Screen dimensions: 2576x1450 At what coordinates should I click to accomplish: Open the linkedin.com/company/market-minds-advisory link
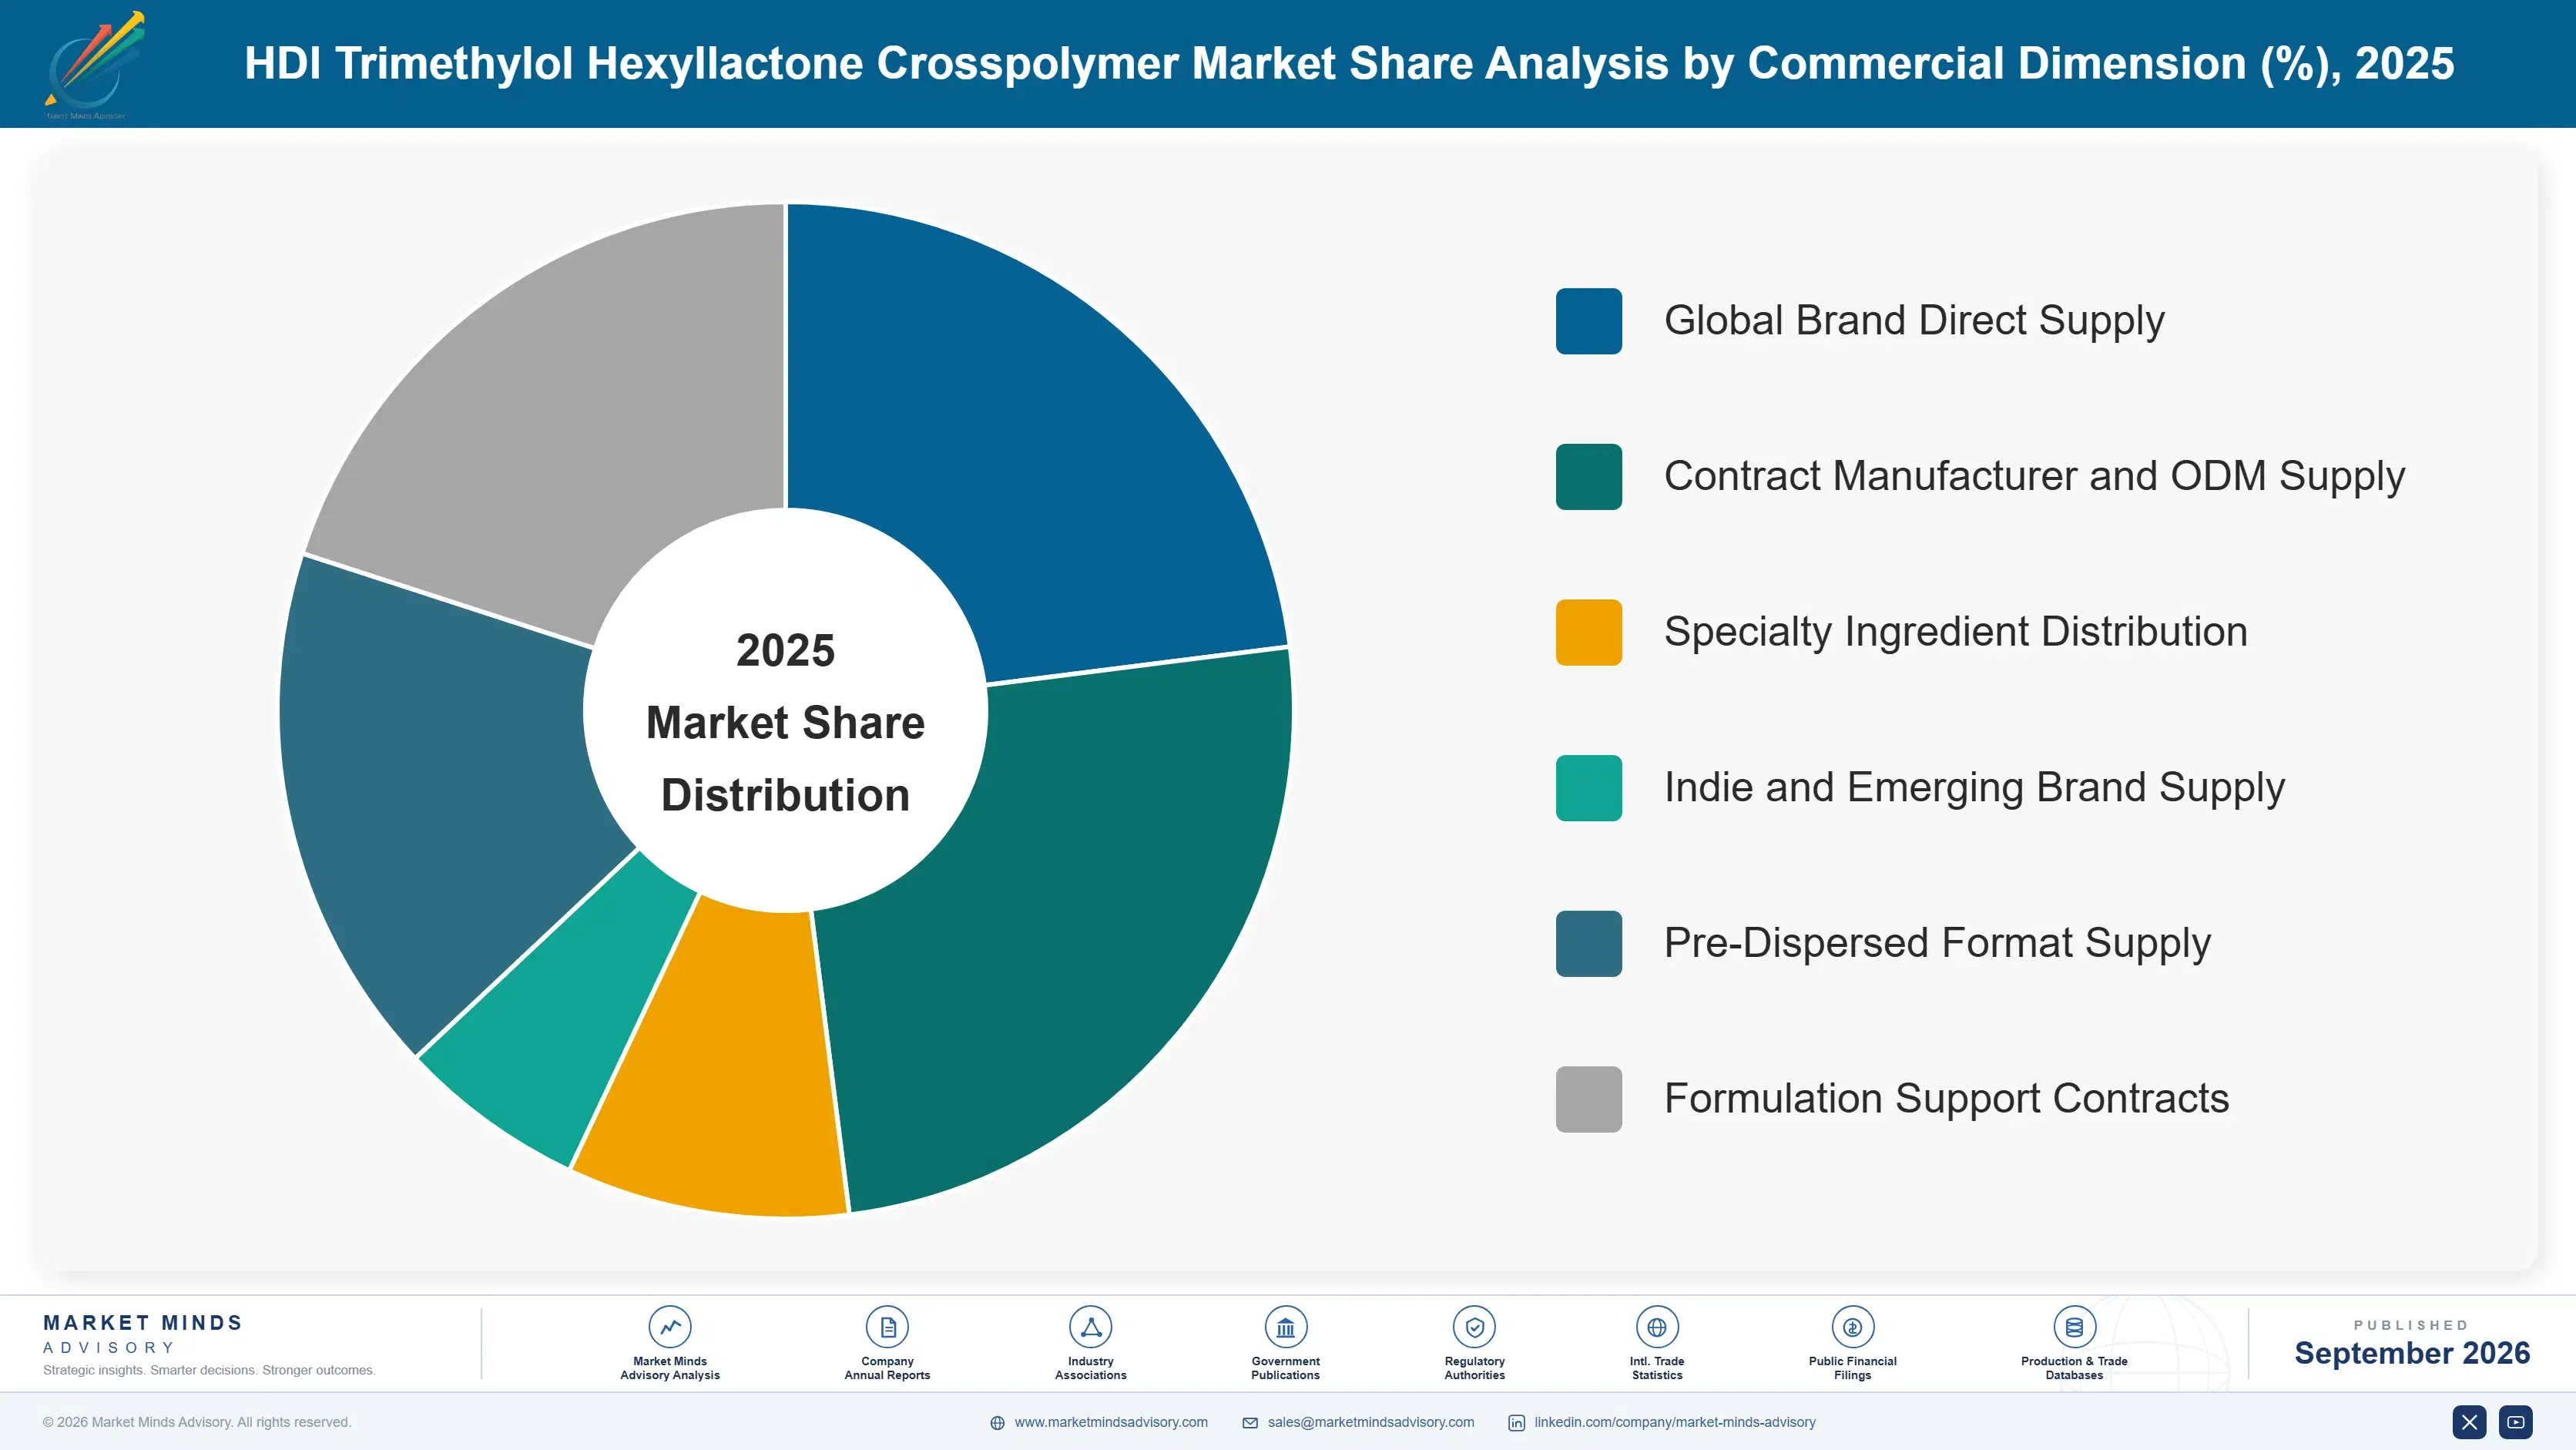[x=1675, y=1422]
